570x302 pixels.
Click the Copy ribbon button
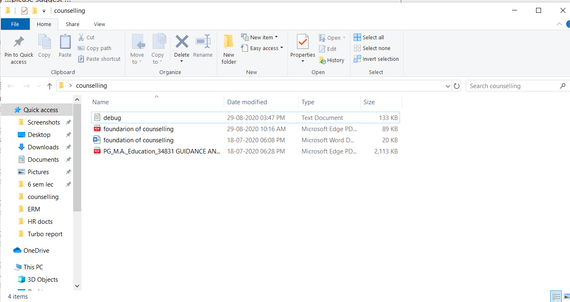[44, 46]
